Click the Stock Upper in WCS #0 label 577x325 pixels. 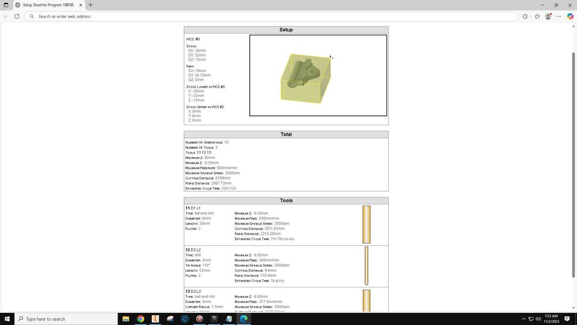click(x=205, y=107)
